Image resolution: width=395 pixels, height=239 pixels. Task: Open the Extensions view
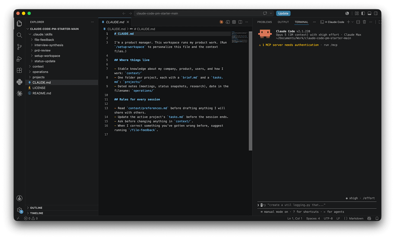point(19,70)
